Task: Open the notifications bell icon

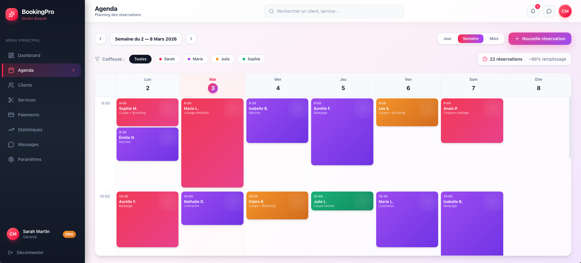Action: pyautogui.click(x=533, y=11)
